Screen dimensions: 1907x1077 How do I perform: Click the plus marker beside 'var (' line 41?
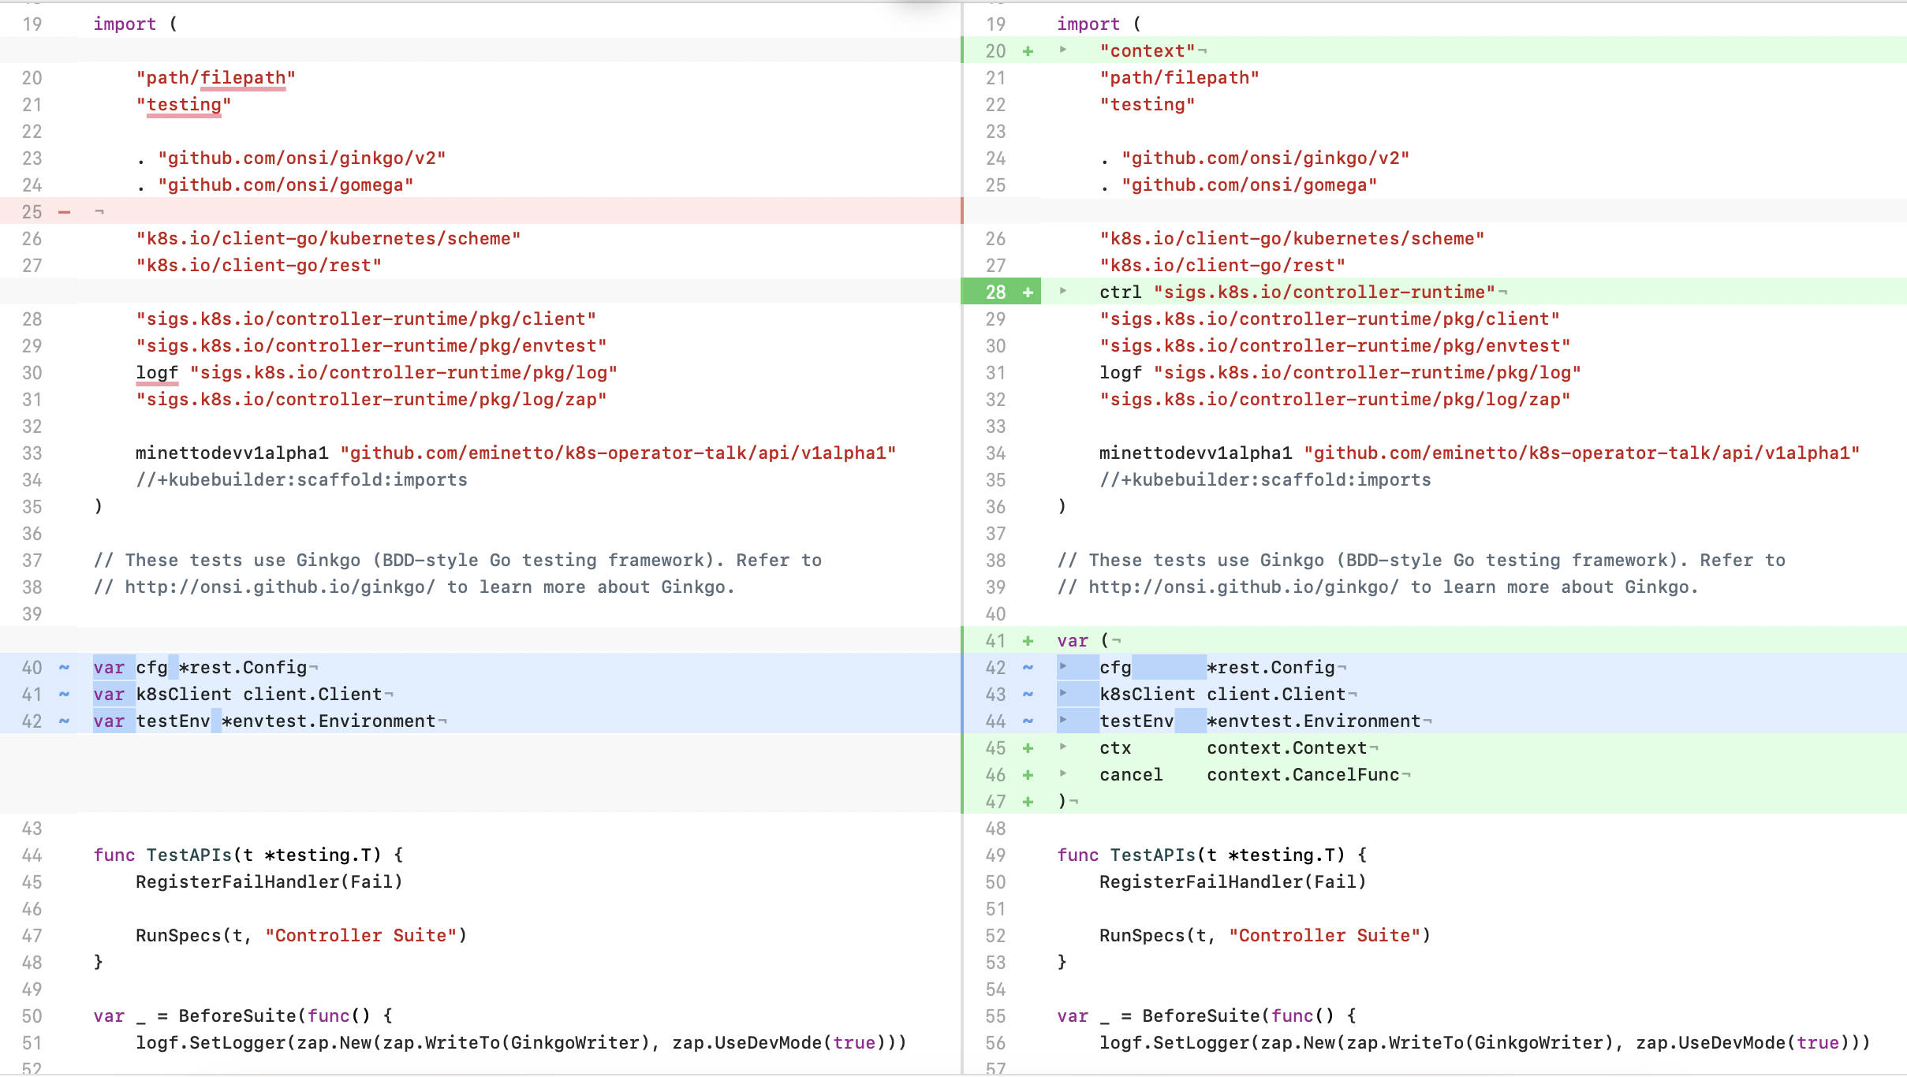(1028, 641)
